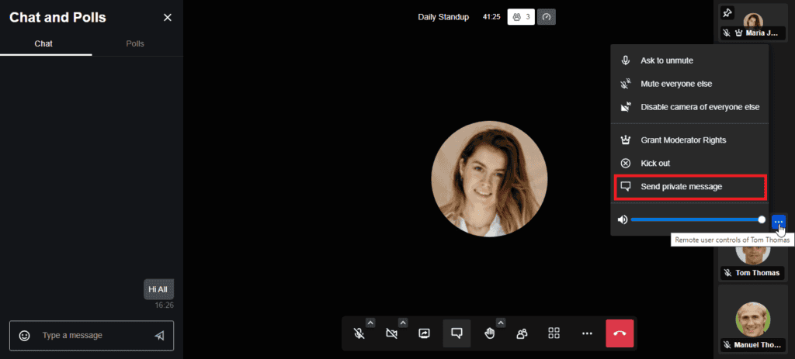Screen dimensions: 795x359
Task: Open more actions menu in bottom toolbar
Action: point(587,333)
